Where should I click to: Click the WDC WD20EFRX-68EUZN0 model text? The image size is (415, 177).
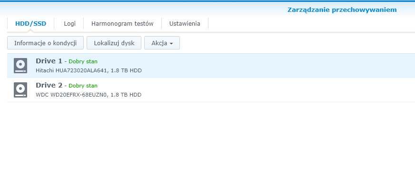[x=72, y=95]
